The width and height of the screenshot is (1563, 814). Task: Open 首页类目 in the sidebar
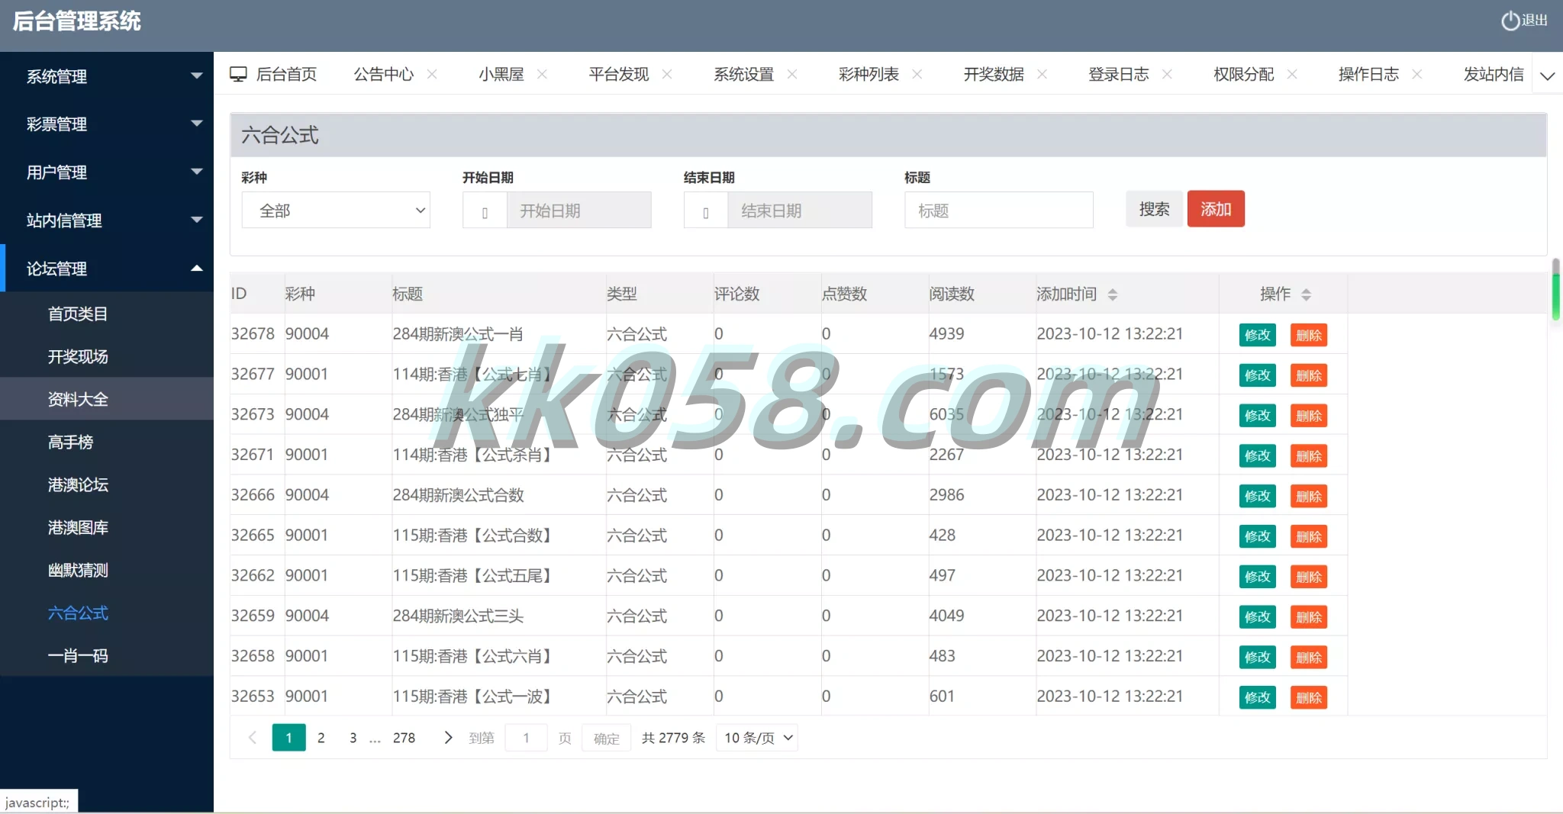tap(107, 314)
